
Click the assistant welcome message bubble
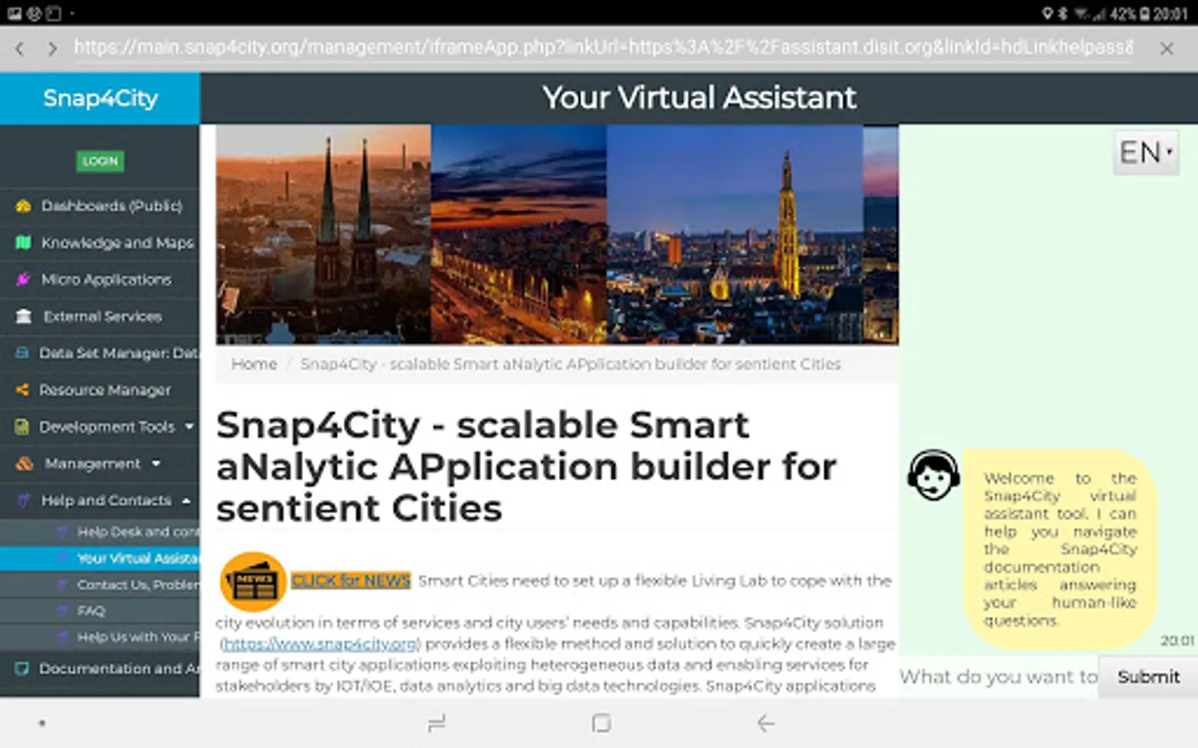coord(1060,549)
